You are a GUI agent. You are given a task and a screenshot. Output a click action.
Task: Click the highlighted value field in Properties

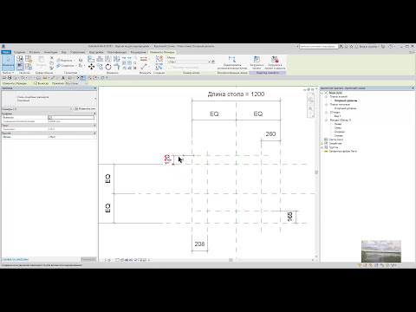click(x=71, y=118)
